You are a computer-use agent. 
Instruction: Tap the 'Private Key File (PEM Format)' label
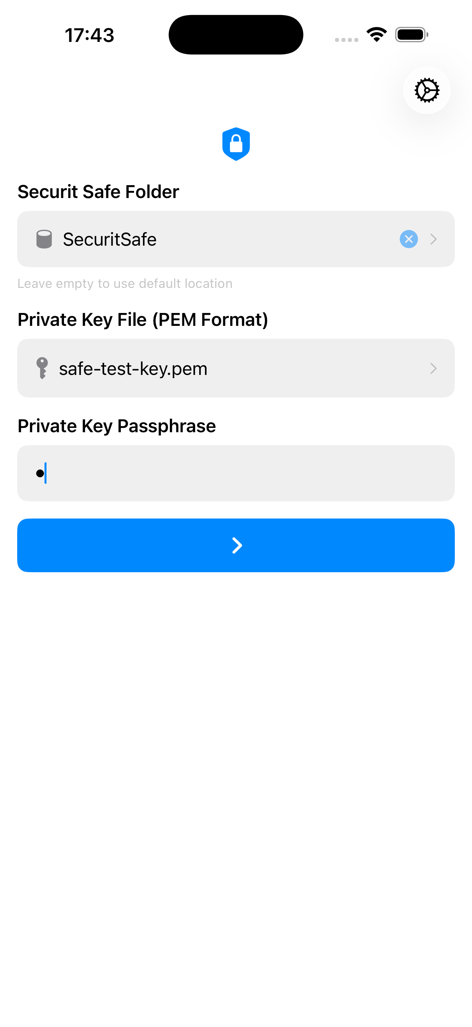click(143, 319)
